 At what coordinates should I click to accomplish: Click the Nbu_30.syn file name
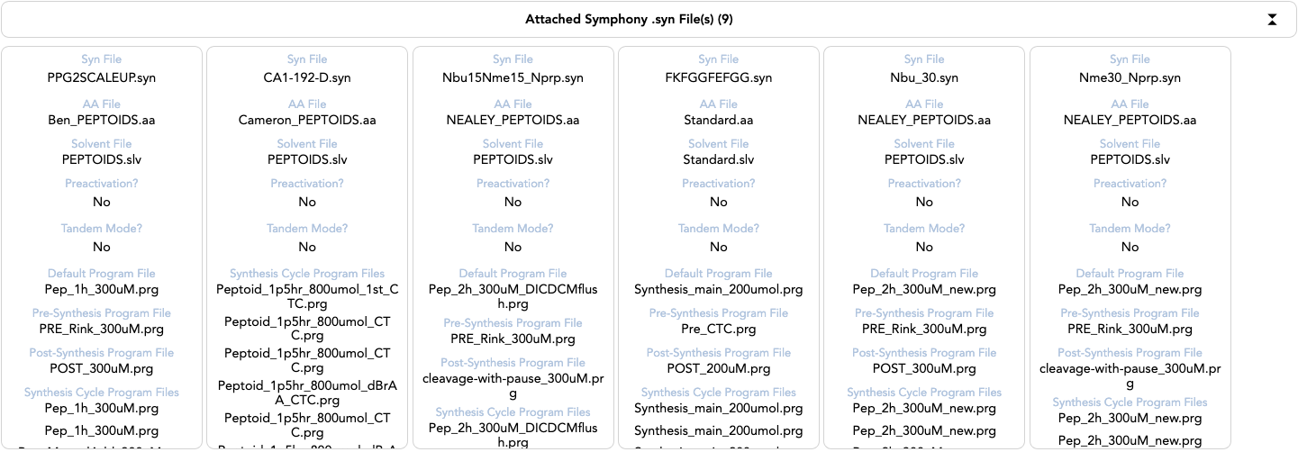click(x=924, y=77)
